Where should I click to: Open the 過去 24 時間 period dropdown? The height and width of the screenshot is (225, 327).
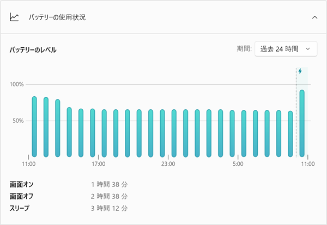(x=286, y=49)
